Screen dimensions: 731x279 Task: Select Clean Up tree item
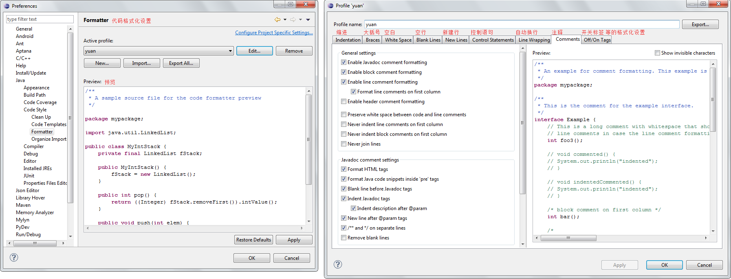point(41,117)
